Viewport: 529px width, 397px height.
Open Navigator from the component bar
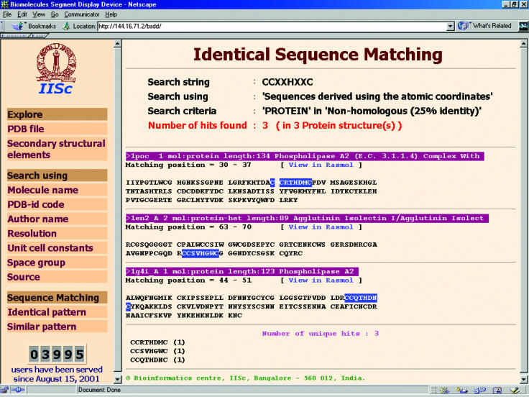pos(445,391)
